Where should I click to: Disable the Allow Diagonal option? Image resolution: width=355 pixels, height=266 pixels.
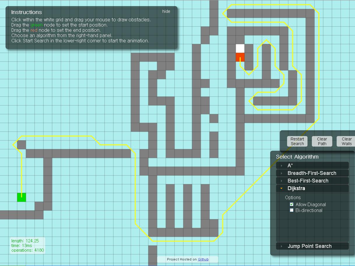[x=291, y=204]
